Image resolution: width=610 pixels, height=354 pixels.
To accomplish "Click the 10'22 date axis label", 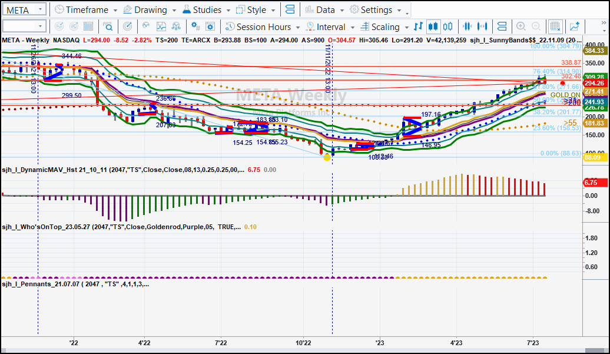I will tap(303, 343).
